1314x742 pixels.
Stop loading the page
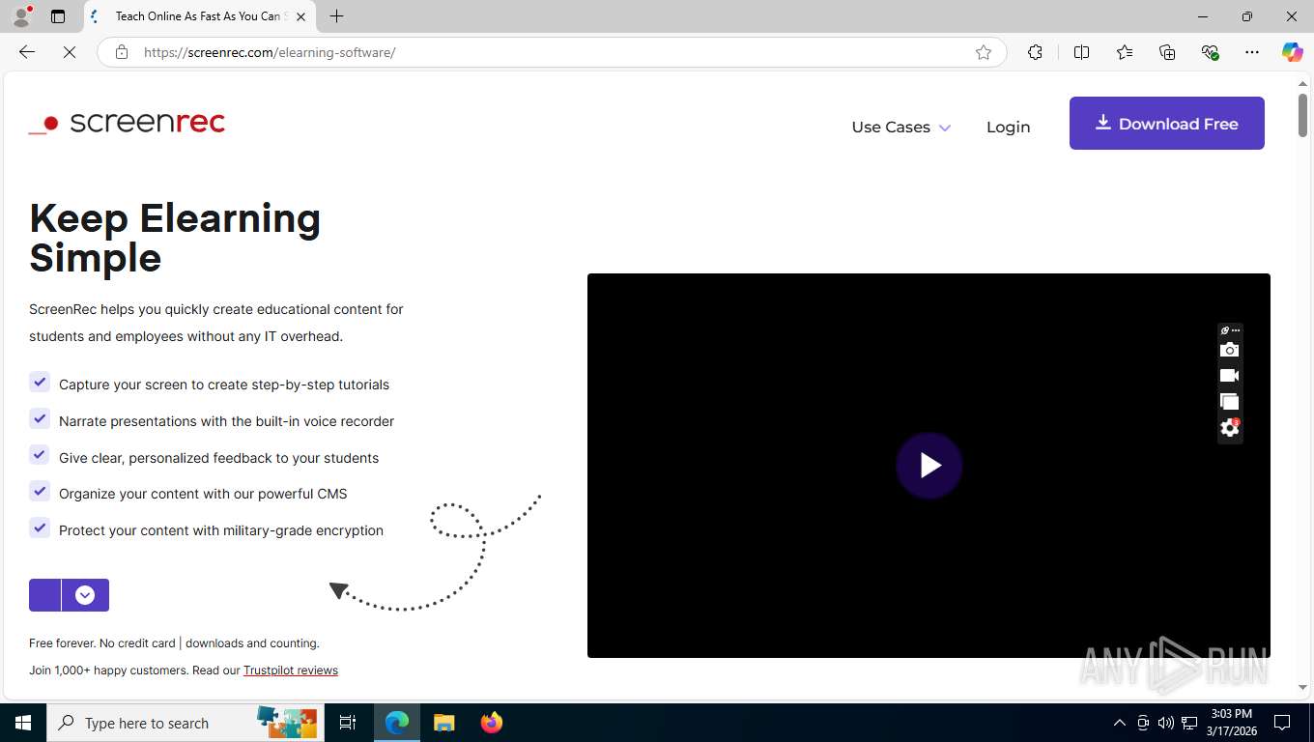pyautogui.click(x=70, y=52)
